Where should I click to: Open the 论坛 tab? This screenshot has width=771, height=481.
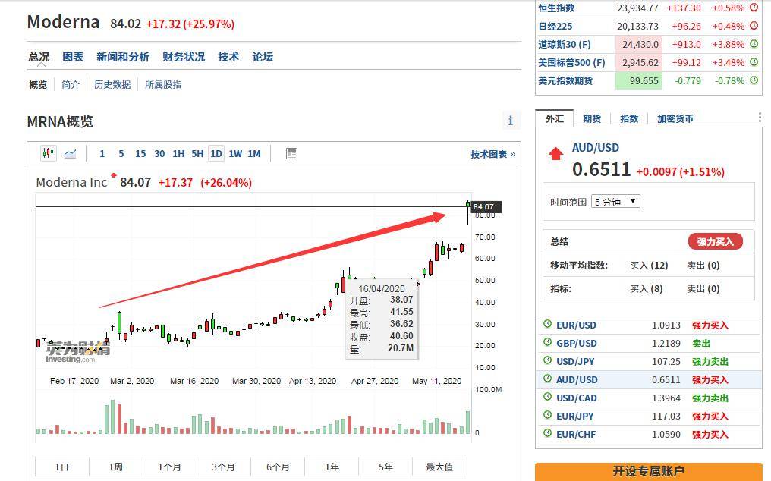(263, 57)
